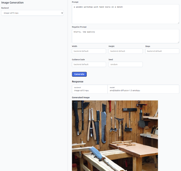Focus the Steps input field

coord(162,51)
